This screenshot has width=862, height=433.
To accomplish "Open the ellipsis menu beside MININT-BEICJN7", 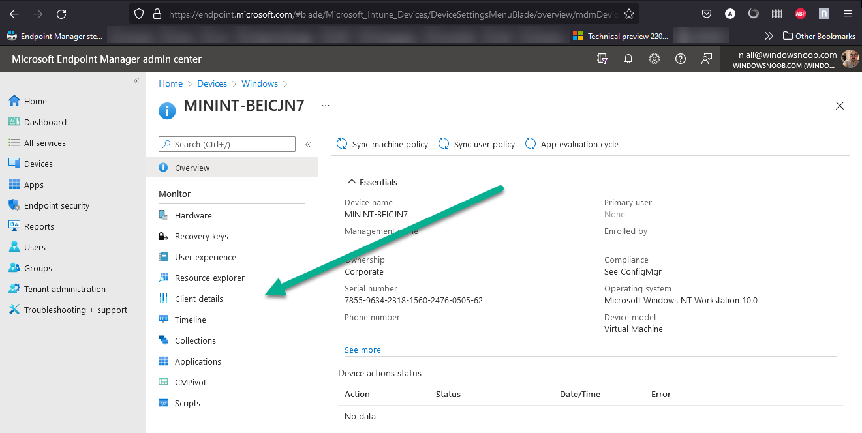I will coord(326,105).
